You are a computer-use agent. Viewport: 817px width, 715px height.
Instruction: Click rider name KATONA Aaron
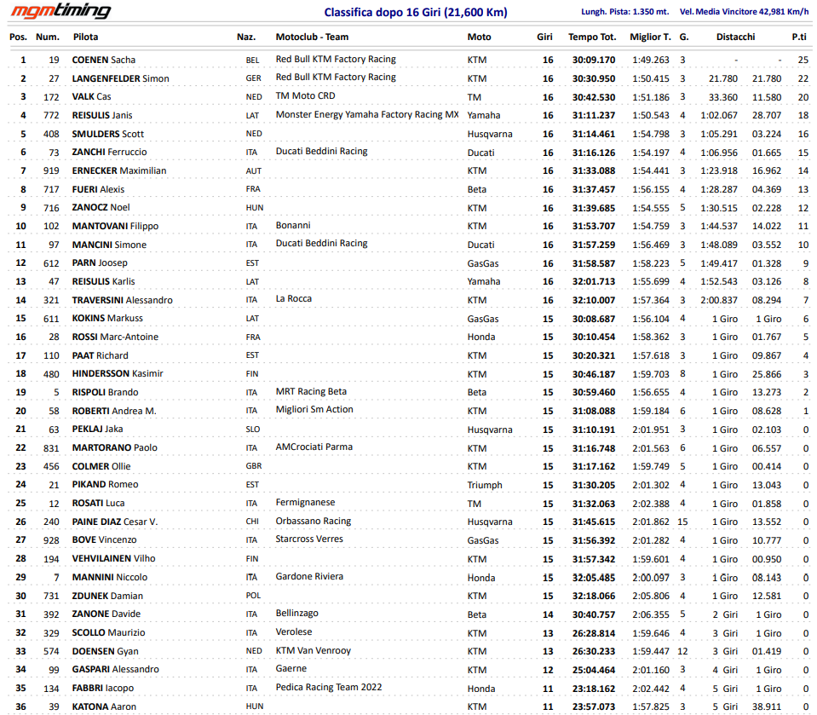[104, 706]
